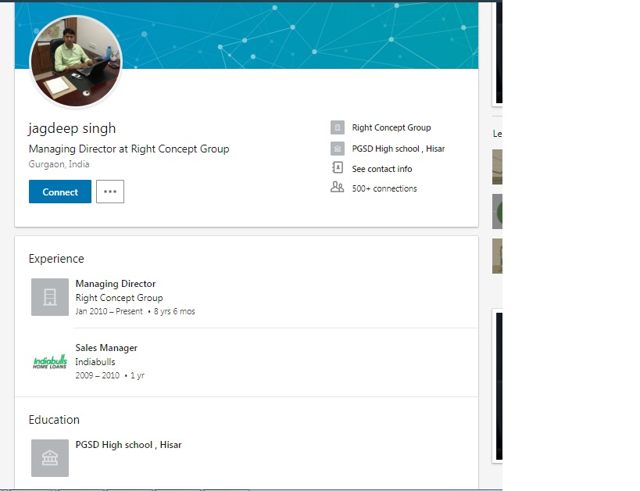Click the Connect button
This screenshot has width=640, height=491.
60,192
